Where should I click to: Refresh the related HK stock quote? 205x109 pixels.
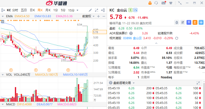point(177,38)
